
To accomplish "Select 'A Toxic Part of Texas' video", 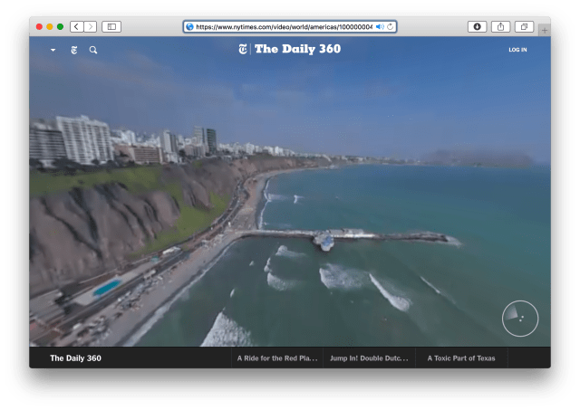I will point(461,358).
